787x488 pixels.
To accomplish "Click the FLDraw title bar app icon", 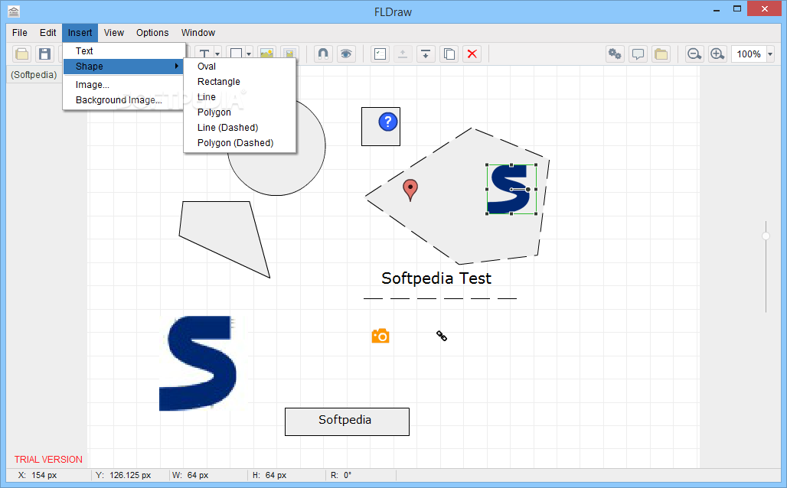I will point(14,11).
